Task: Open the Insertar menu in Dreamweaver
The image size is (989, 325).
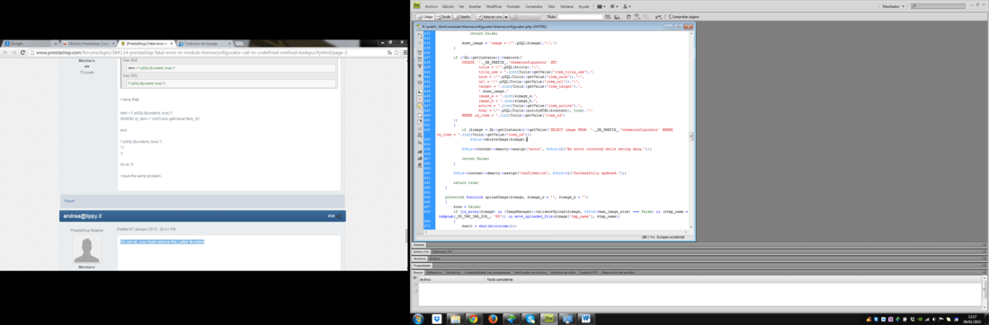Action: point(475,6)
